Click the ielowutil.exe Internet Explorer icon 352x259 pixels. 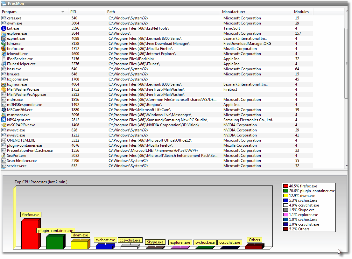tap(4, 54)
